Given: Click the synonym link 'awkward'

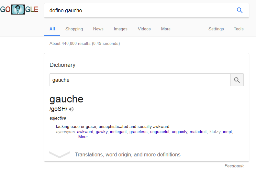Looking at the screenshot, I should click(85, 132).
